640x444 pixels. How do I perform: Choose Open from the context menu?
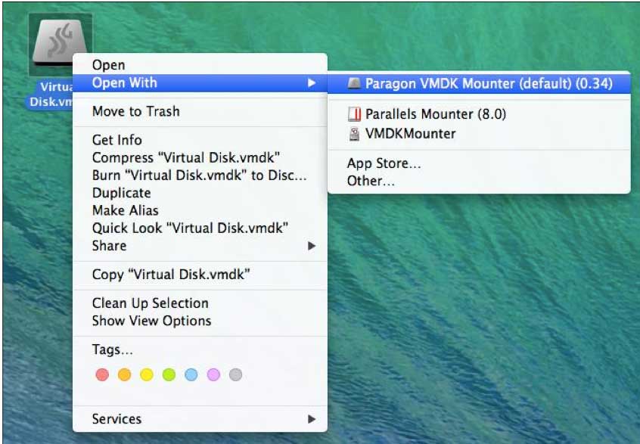(x=200, y=65)
